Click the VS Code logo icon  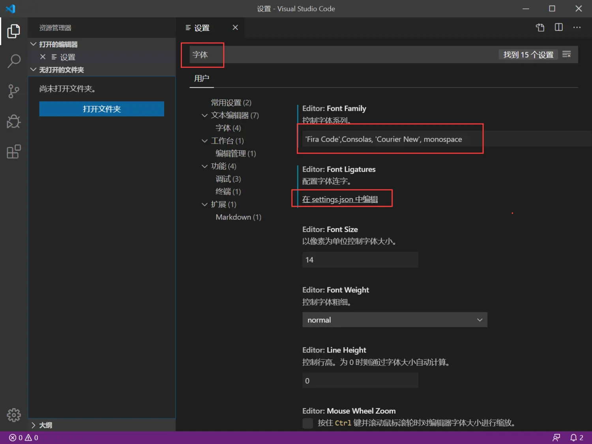[x=11, y=8]
